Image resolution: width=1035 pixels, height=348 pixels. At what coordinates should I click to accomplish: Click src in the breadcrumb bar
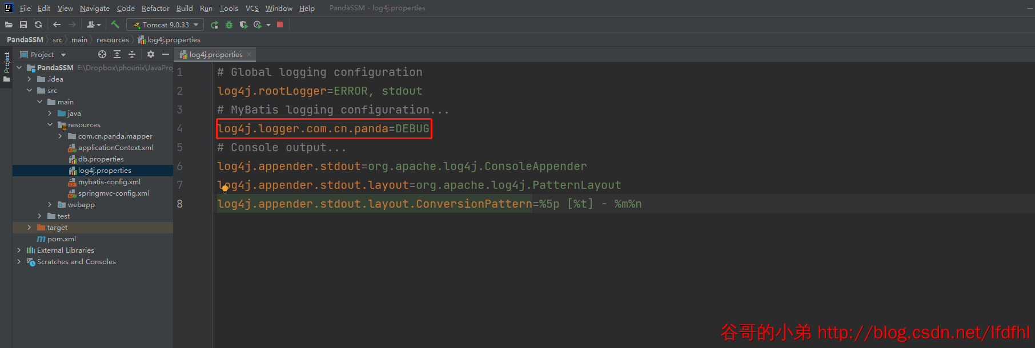(x=57, y=39)
